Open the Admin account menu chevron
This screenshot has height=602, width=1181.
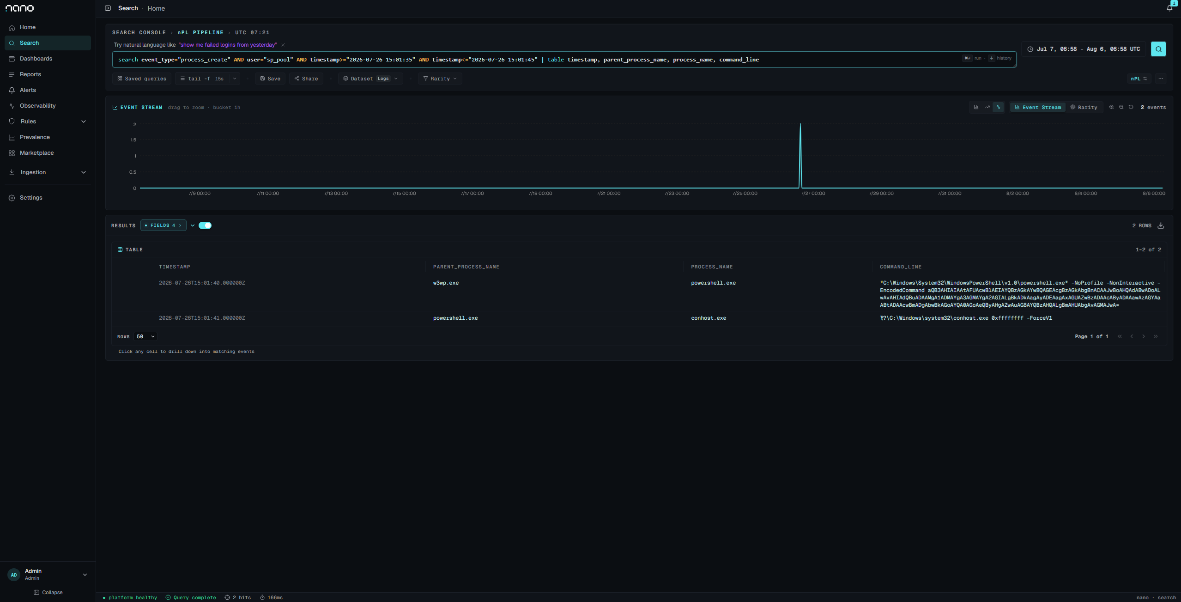coord(85,575)
